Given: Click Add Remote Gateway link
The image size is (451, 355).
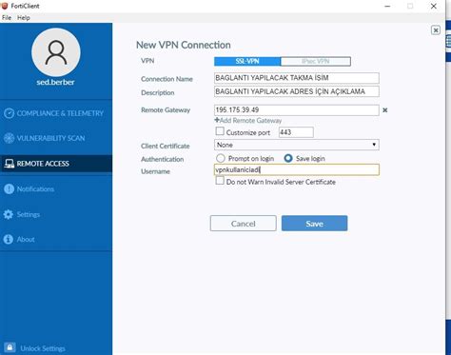Looking at the screenshot, I should (x=248, y=121).
